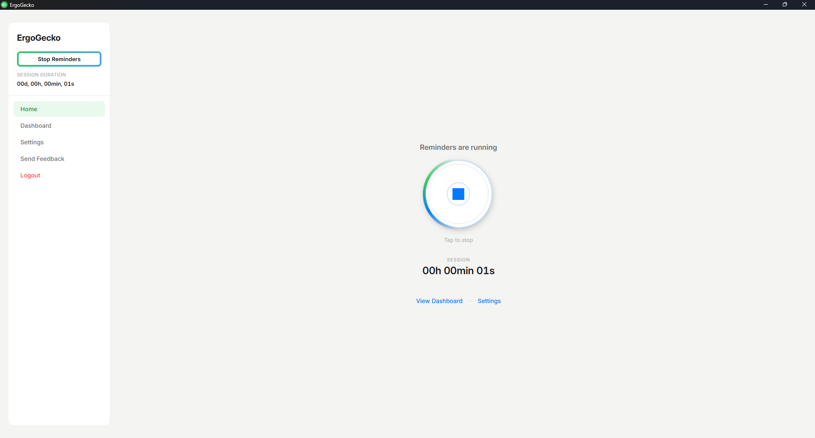Click the large central session timer readout

click(x=458, y=271)
